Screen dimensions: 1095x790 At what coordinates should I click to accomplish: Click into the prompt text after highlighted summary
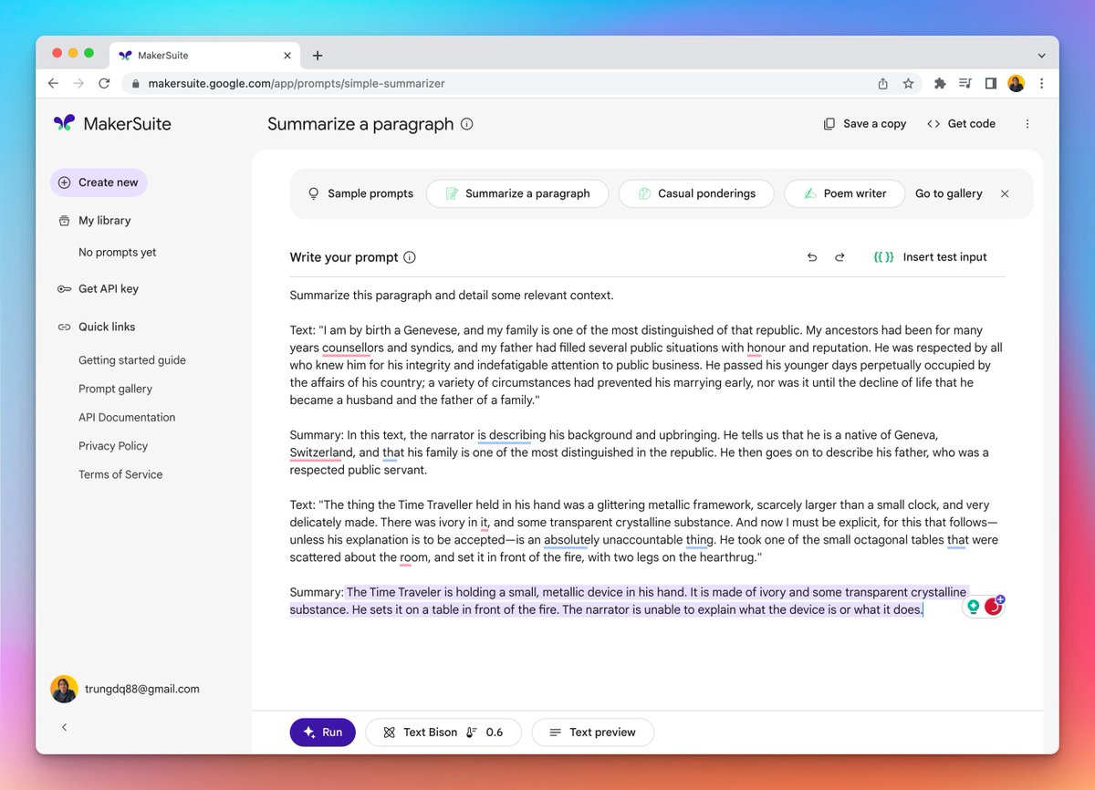point(925,609)
